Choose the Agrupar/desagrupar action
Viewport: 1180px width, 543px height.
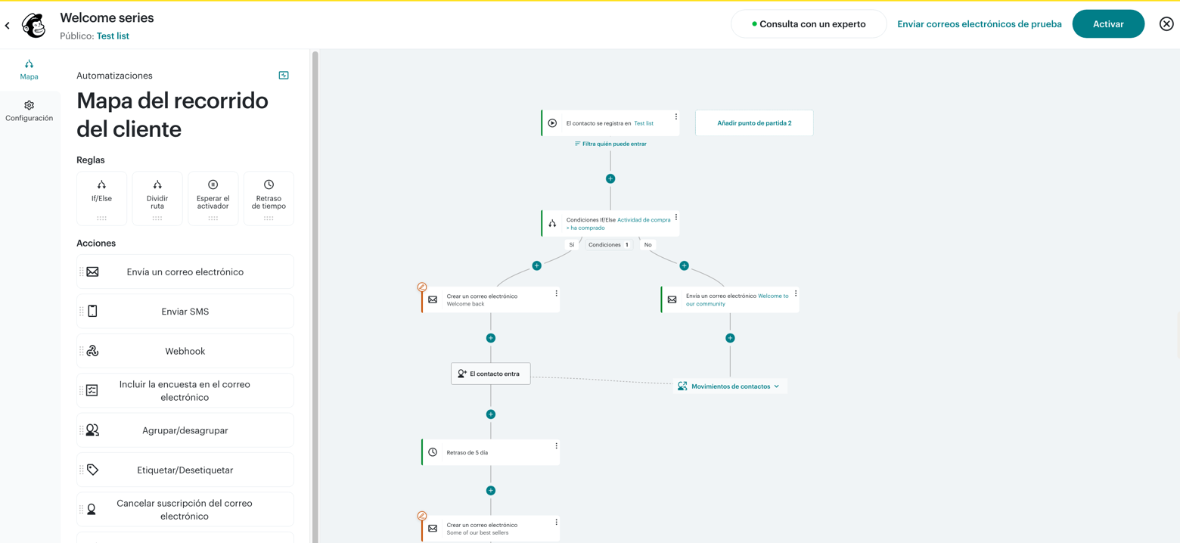tap(185, 430)
